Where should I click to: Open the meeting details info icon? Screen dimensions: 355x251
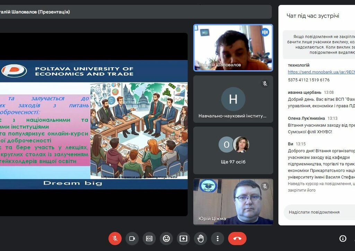tap(343, 239)
